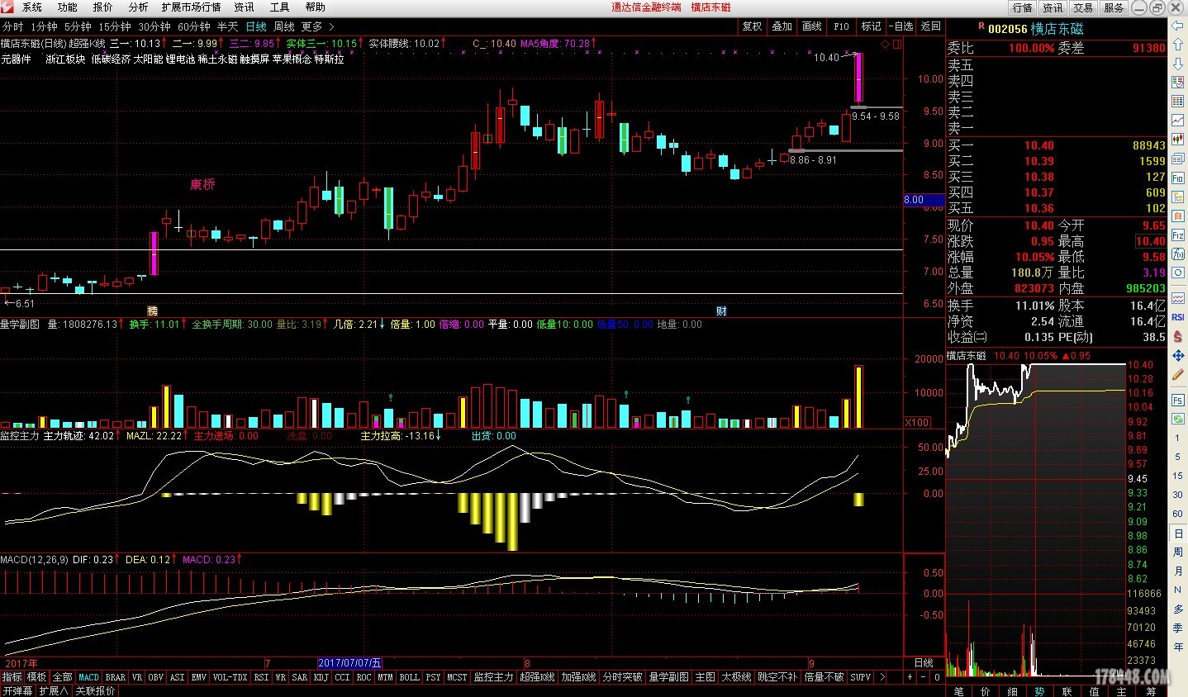This screenshot has height=697, width=1188.
Task: Select 日线 period in top bar
Action: (x=256, y=27)
